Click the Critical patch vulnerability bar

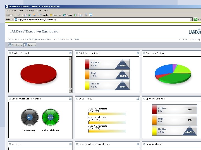click(x=107, y=64)
